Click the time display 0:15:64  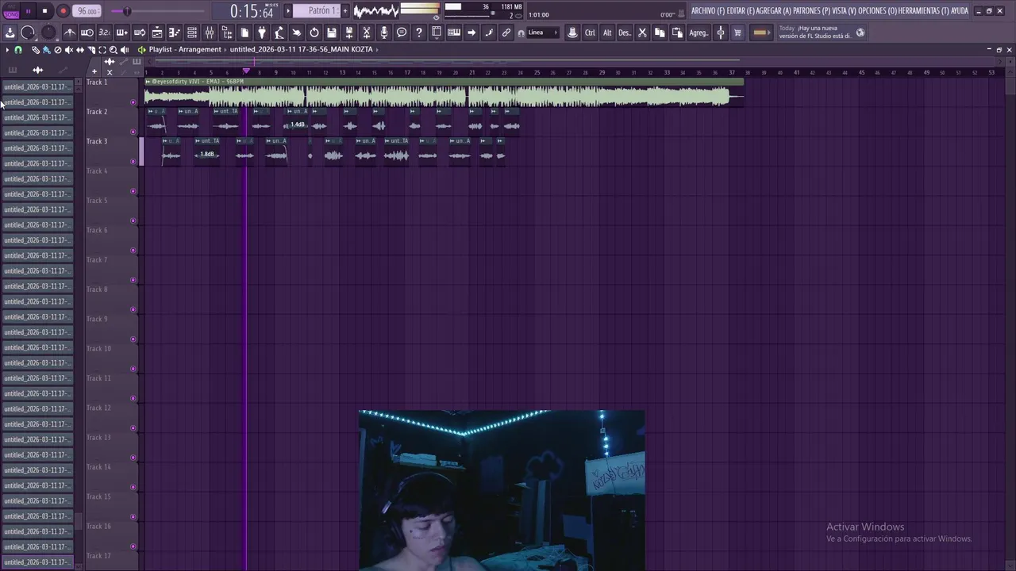pyautogui.click(x=252, y=11)
